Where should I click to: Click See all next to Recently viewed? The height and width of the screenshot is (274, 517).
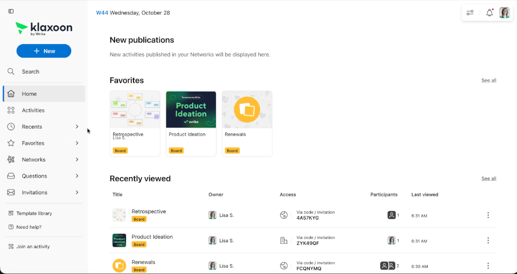[x=488, y=178]
